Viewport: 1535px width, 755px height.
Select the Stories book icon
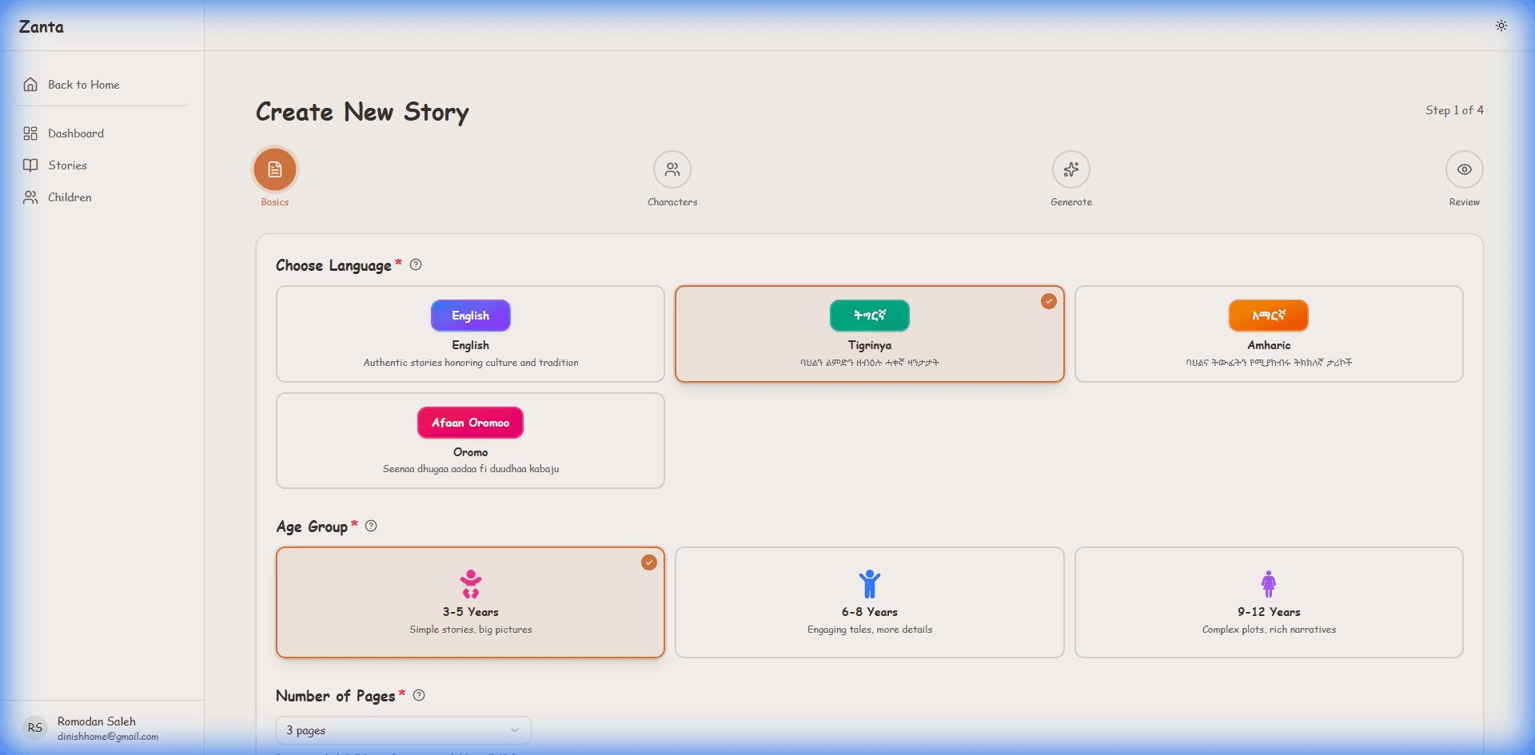click(x=30, y=165)
